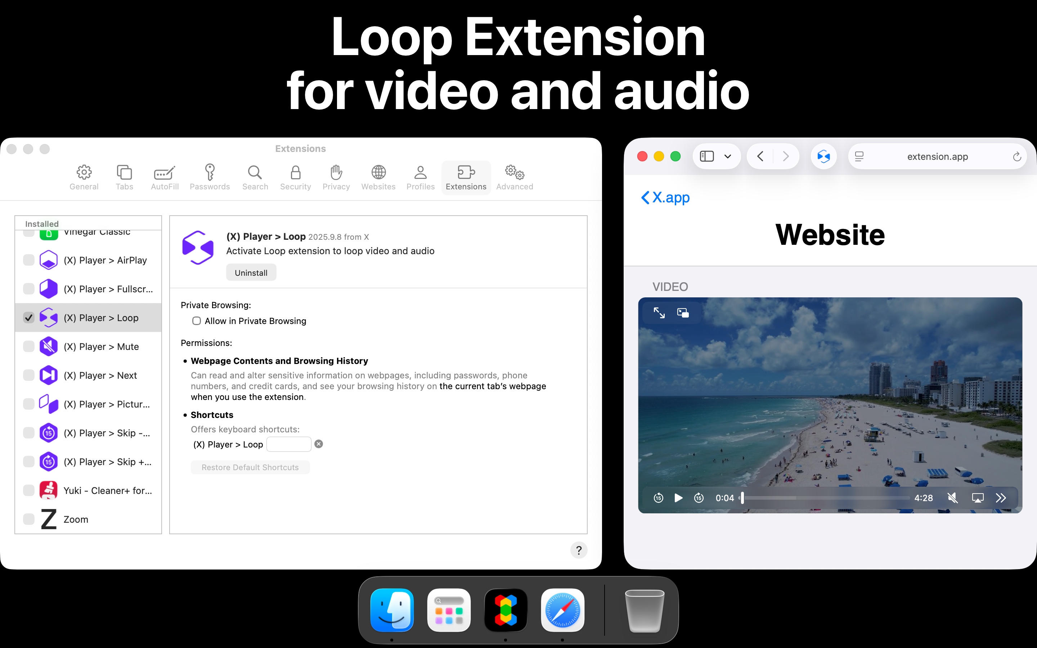
Task: Enter fullscreen on the video player
Action: tap(659, 313)
